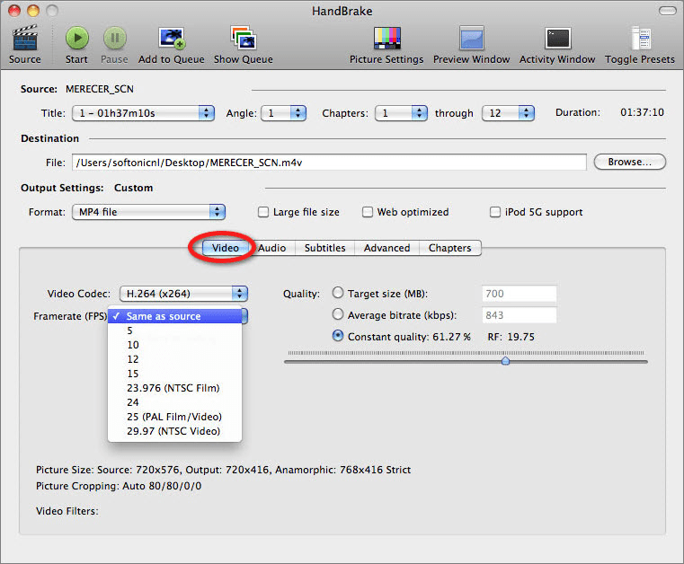Choose 15 in the framerate list
Screen dimensions: 684x564
click(x=174, y=374)
